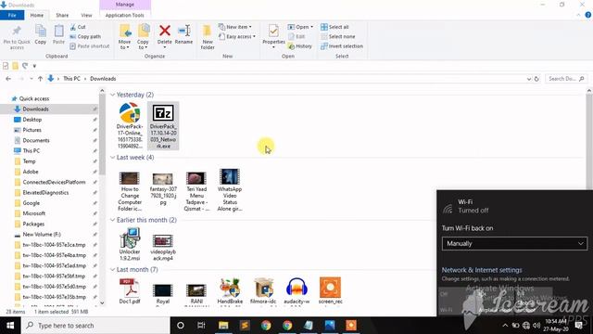The height and width of the screenshot is (334, 593).
Task: Go up one folder level
Action: (40, 79)
